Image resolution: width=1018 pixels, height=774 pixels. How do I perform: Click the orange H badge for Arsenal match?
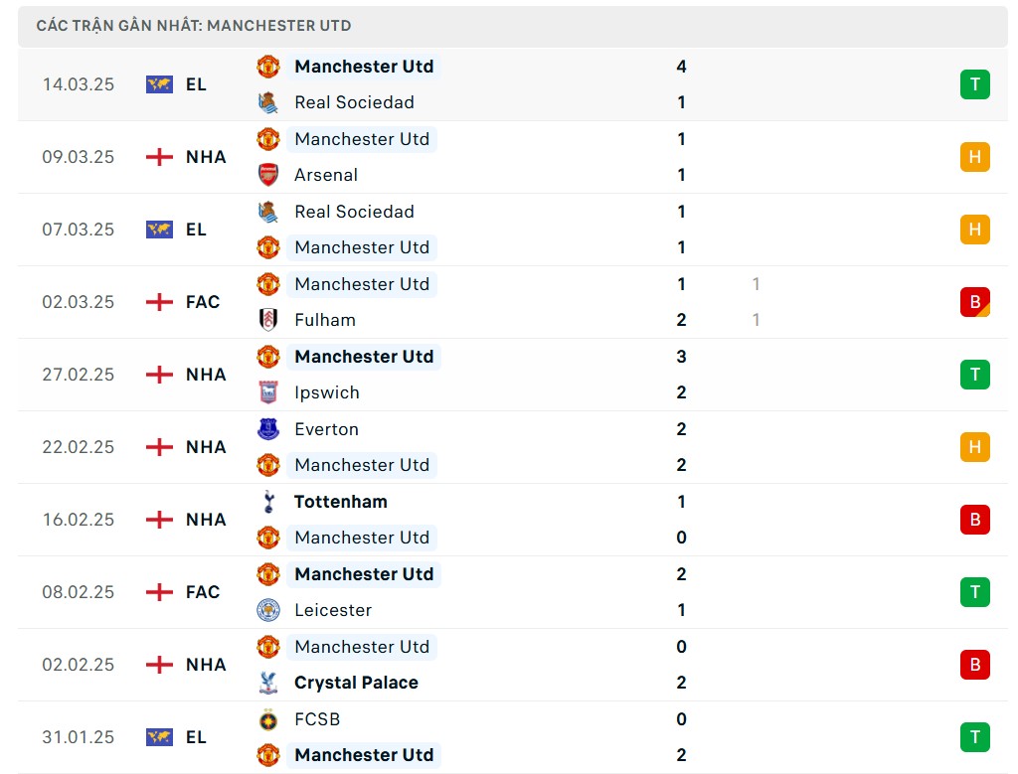click(974, 157)
